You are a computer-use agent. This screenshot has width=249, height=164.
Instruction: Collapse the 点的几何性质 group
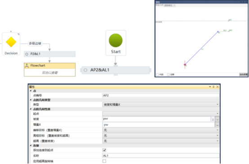[x=31, y=109]
